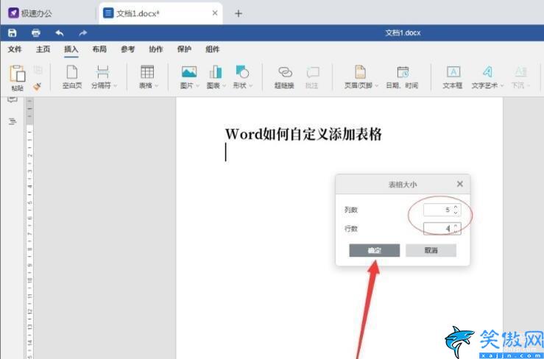Click the heading Word如何自定义添加表格
544x359 pixels.
pos(303,134)
